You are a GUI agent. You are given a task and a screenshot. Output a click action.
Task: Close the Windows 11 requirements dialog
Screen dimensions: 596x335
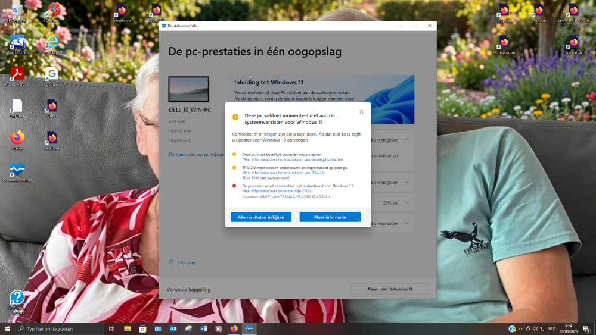(x=362, y=112)
